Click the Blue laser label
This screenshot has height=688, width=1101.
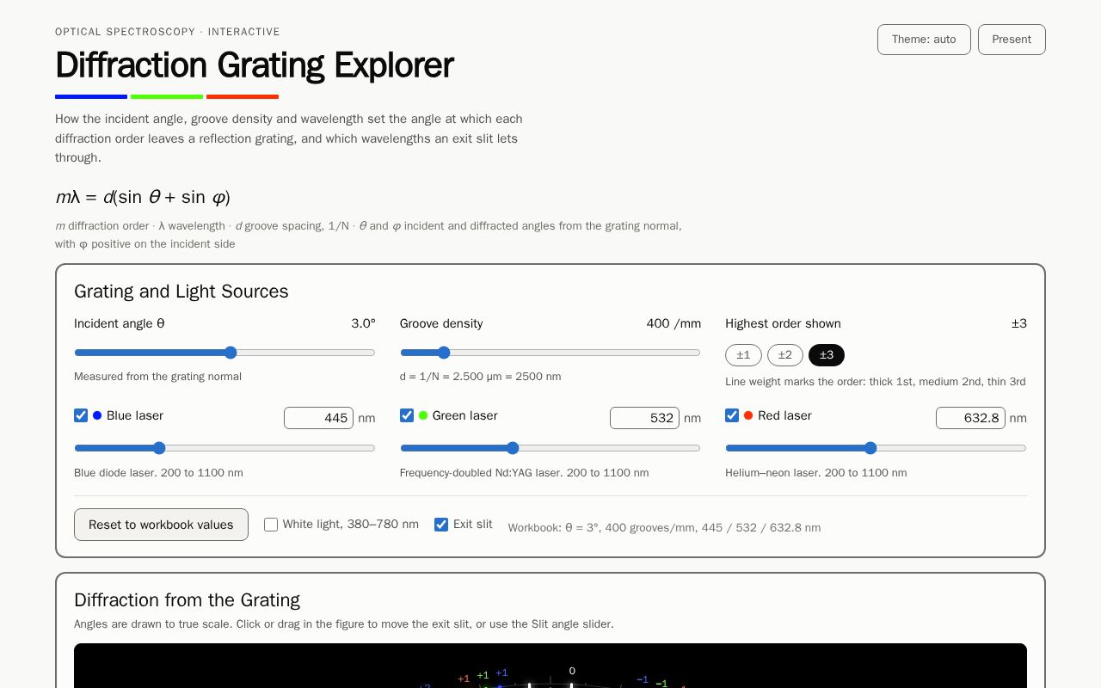[135, 415]
